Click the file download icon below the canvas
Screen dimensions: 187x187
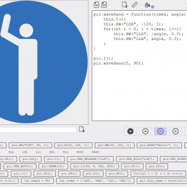tap(81, 130)
